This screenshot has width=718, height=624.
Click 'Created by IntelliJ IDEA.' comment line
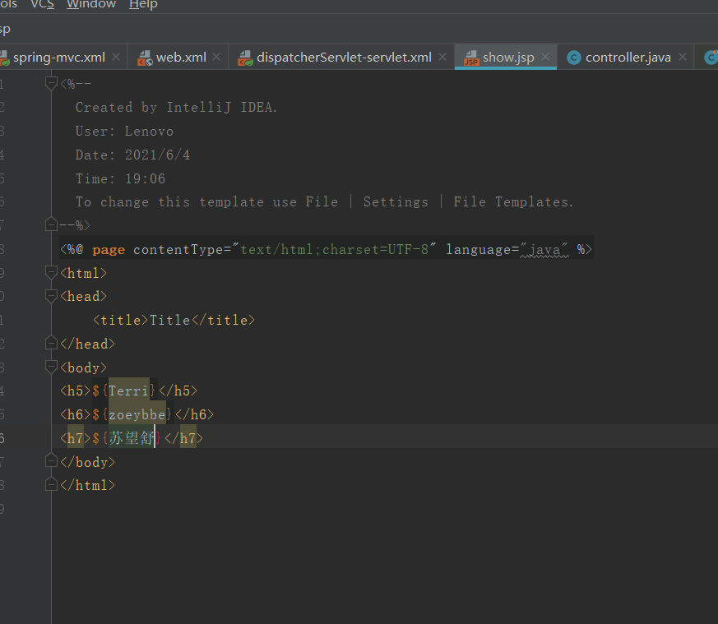click(176, 108)
